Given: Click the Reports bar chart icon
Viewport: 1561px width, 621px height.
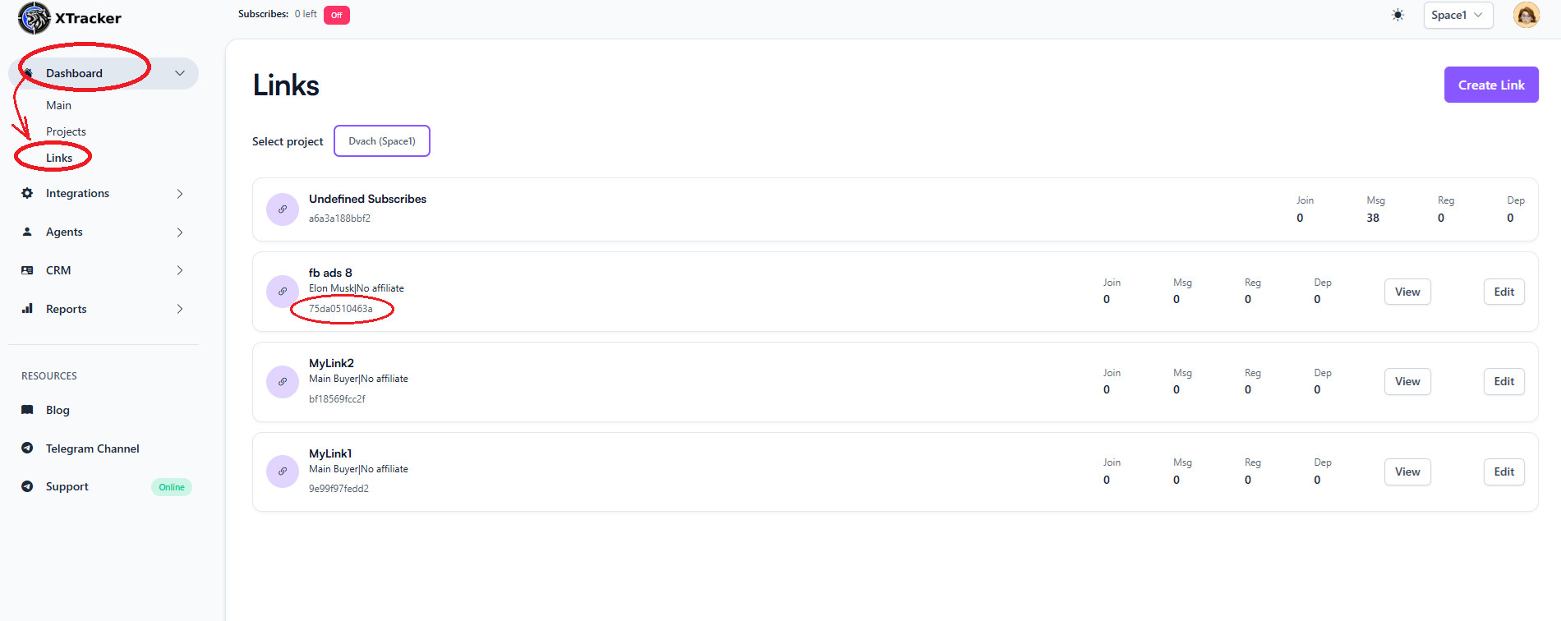Looking at the screenshot, I should click(27, 309).
